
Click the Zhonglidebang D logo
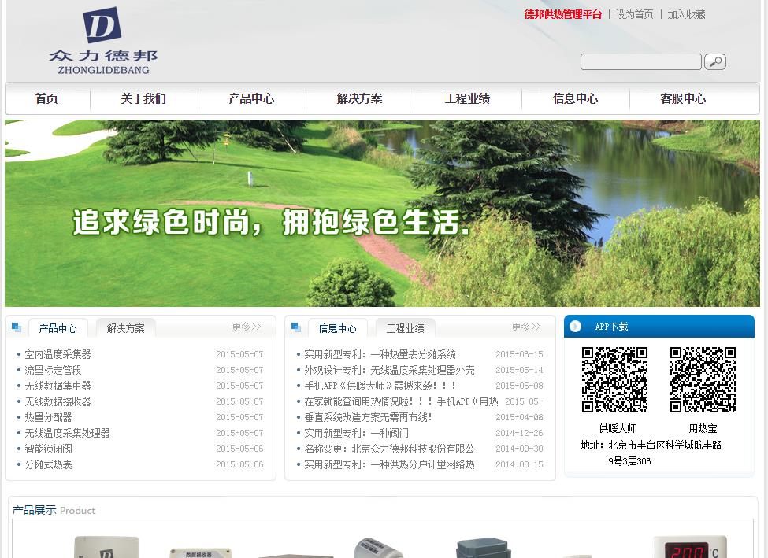[103, 41]
